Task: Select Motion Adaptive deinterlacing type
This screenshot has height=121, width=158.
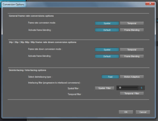Action: tap(132, 77)
